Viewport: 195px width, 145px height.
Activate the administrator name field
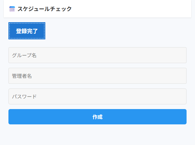[97, 76]
